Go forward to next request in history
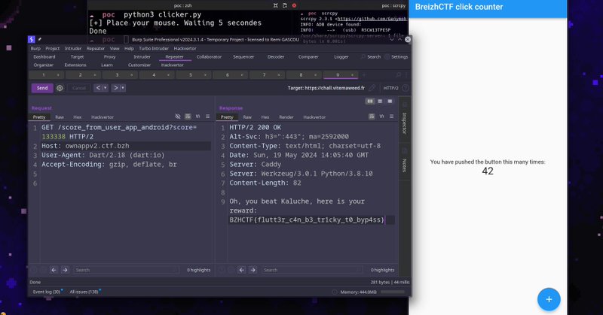Image resolution: width=603 pixels, height=315 pixels. point(115,88)
